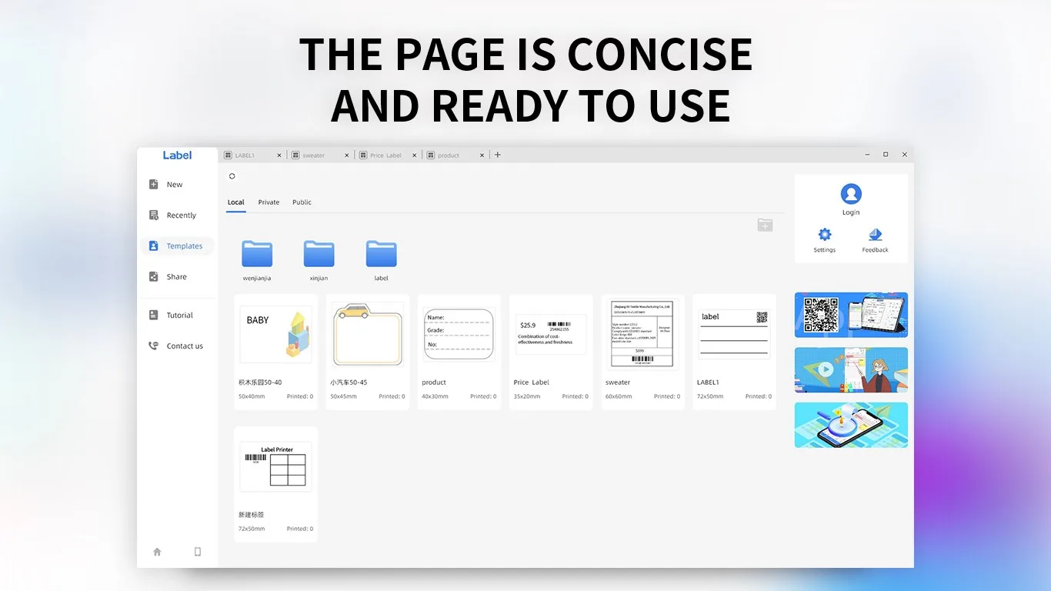Open the Recently sidebar item

178,215
